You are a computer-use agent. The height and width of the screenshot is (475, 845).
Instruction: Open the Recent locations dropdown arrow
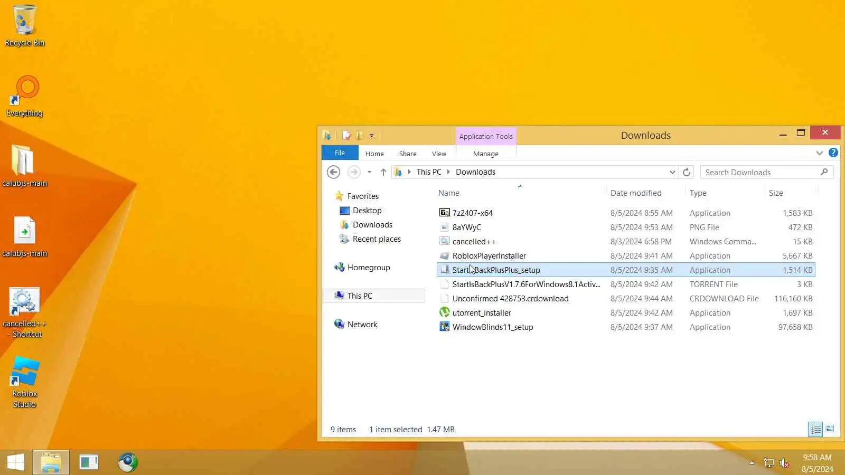click(369, 172)
